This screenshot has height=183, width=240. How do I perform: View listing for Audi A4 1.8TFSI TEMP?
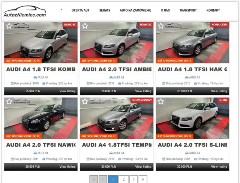[x=143, y=166]
